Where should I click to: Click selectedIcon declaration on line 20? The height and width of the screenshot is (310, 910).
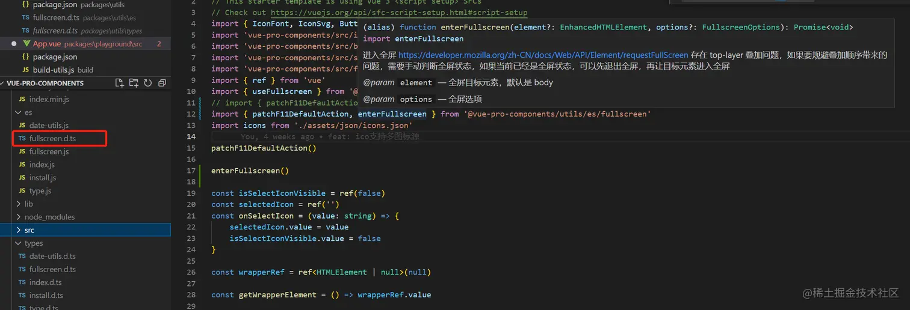pos(266,205)
